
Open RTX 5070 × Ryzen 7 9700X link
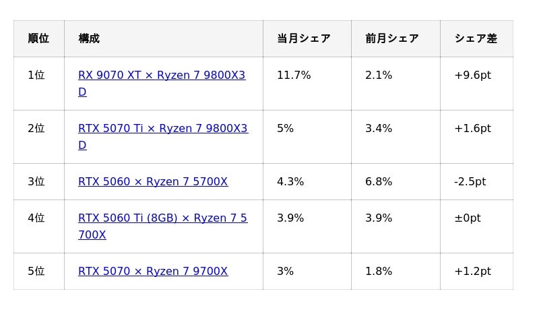153,272
